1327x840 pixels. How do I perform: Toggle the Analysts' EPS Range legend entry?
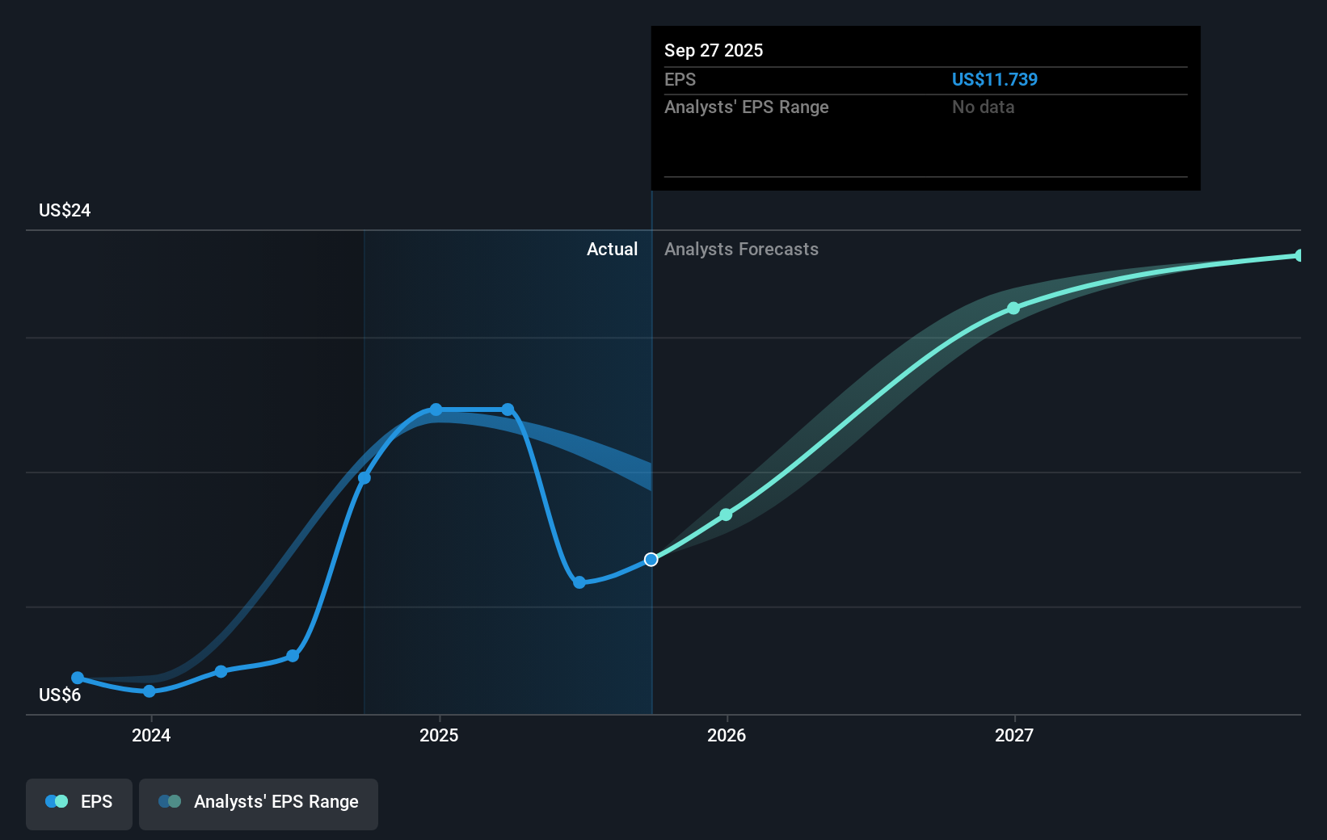pyautogui.click(x=259, y=802)
